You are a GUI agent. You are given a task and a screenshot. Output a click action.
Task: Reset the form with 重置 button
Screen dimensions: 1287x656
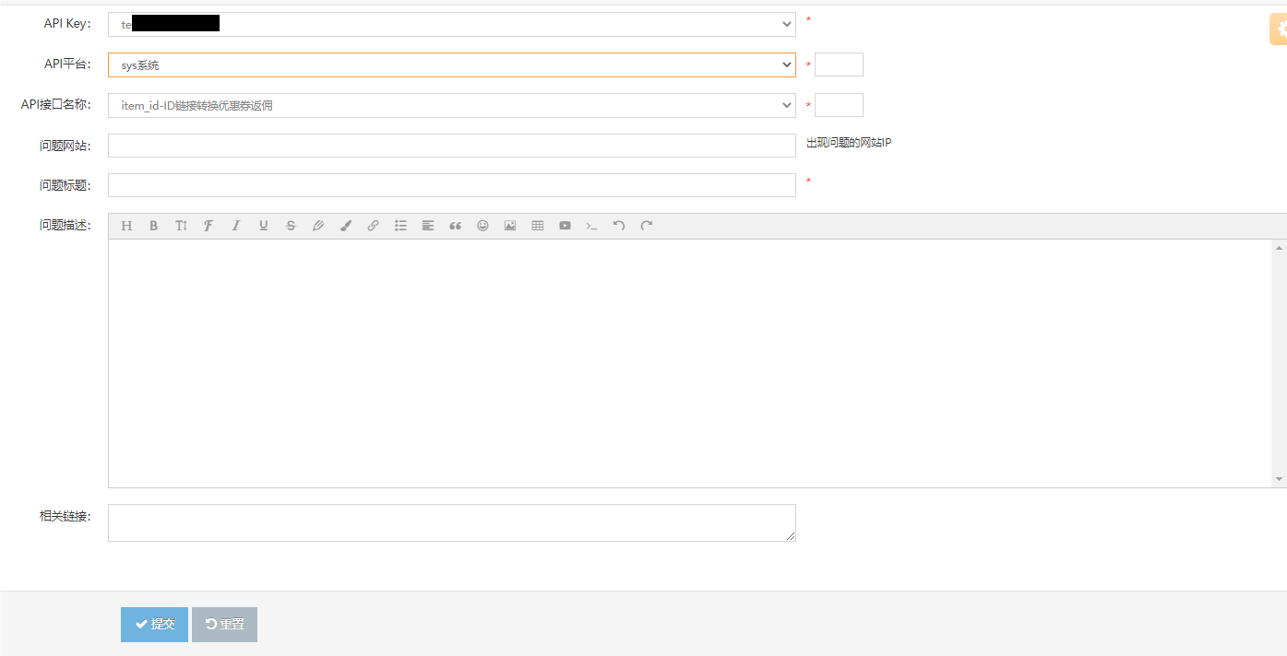tap(224, 625)
